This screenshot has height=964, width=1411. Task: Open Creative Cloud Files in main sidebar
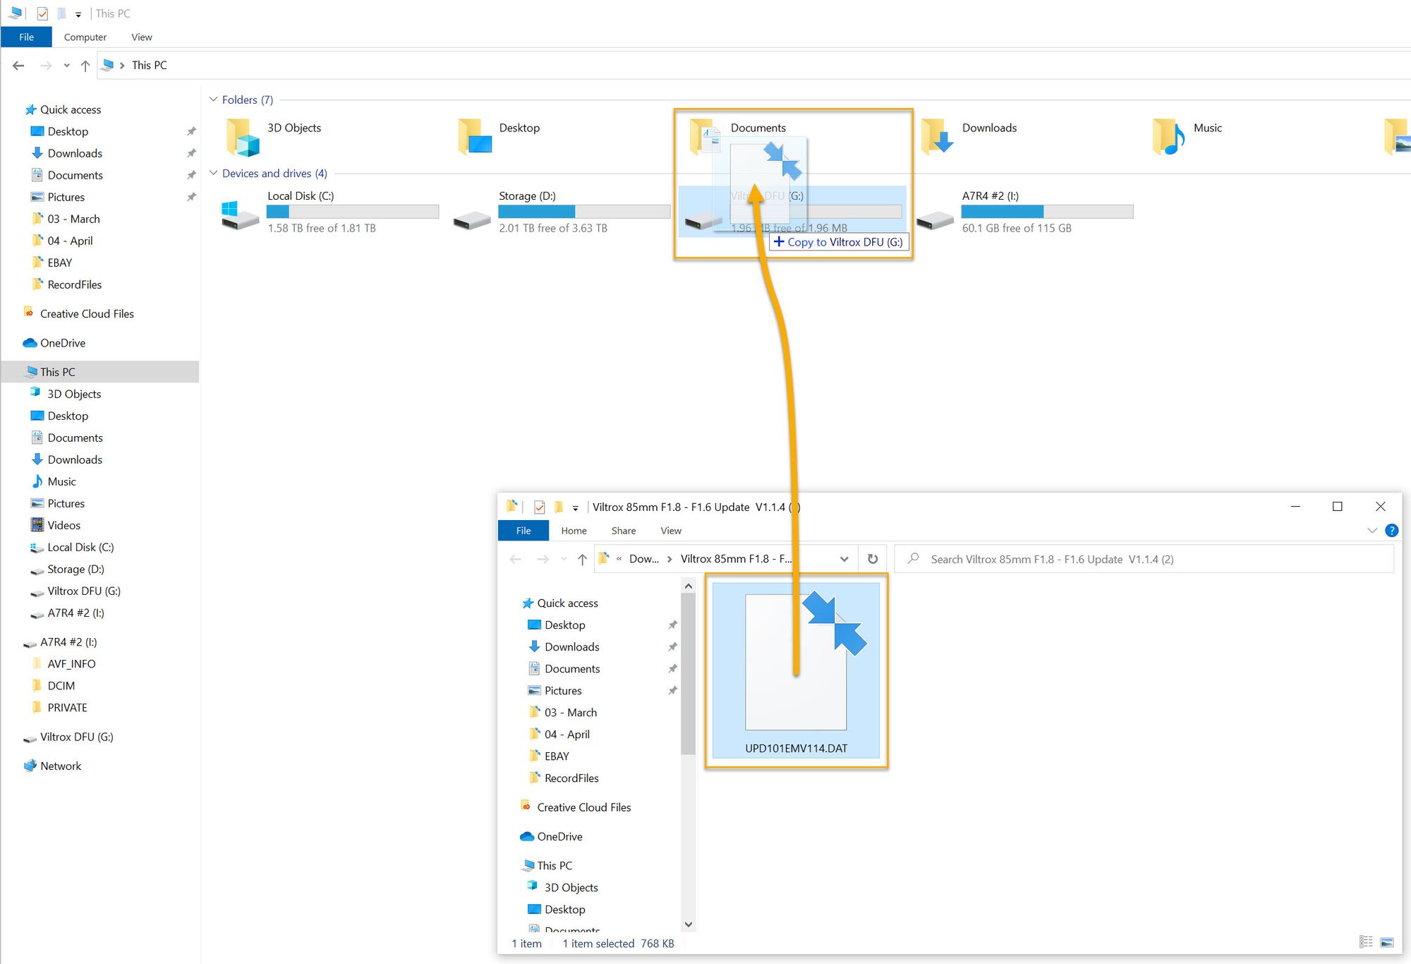(x=86, y=313)
